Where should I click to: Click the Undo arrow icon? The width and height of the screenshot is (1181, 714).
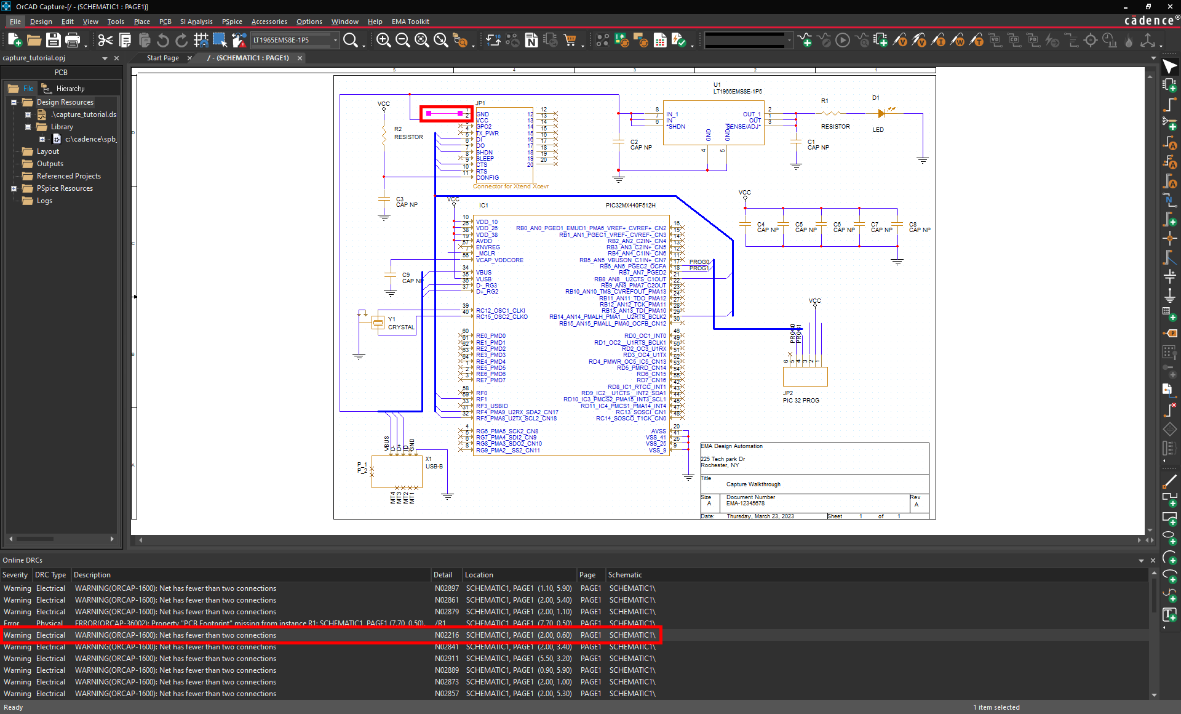point(162,41)
